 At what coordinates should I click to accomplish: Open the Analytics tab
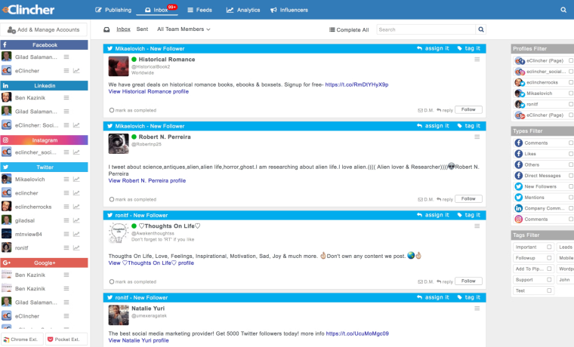(x=243, y=10)
